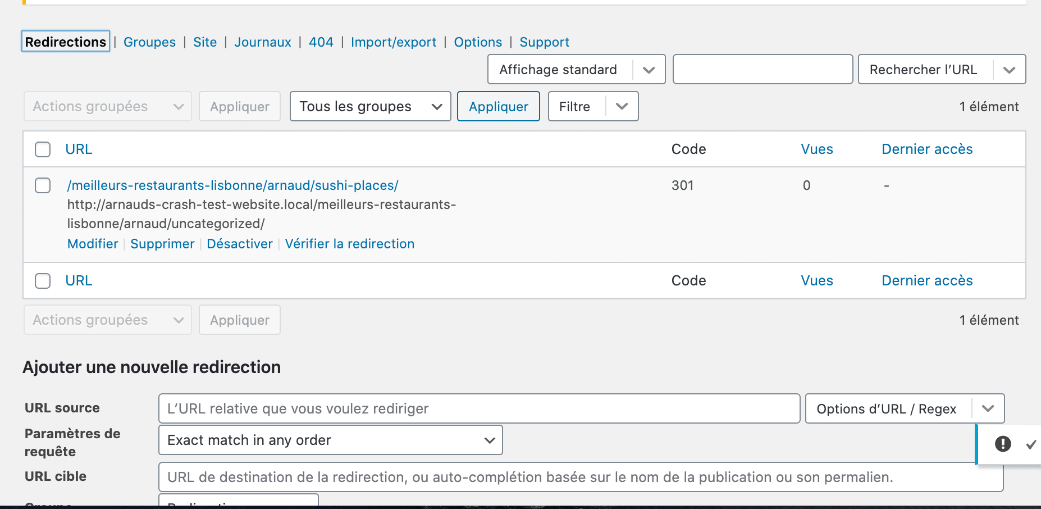
Task: Click the blue Appliquer button beside group filter
Action: (x=498, y=106)
